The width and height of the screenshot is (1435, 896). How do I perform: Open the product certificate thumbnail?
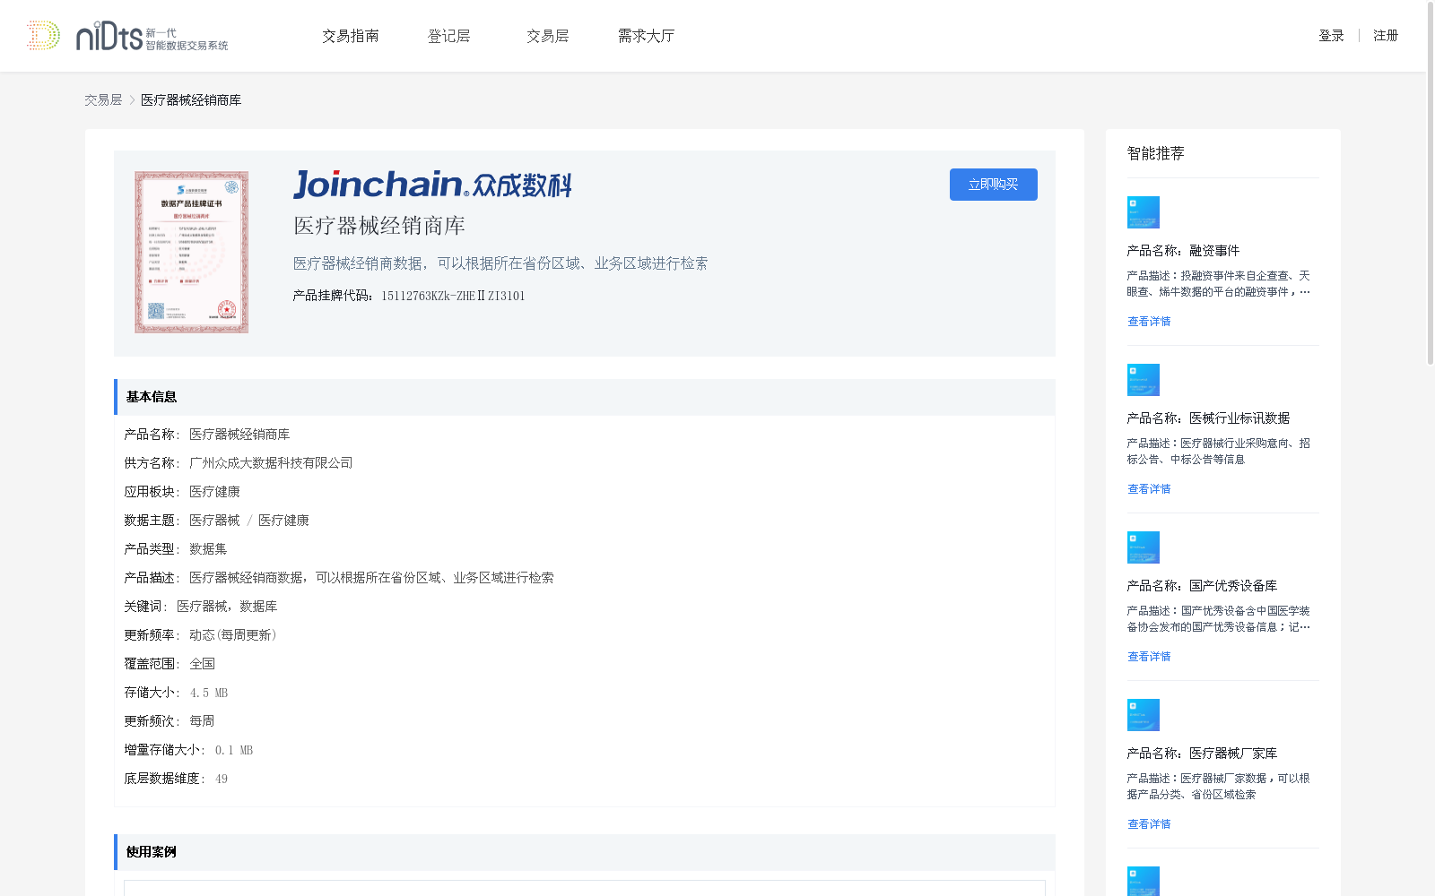pyautogui.click(x=192, y=253)
